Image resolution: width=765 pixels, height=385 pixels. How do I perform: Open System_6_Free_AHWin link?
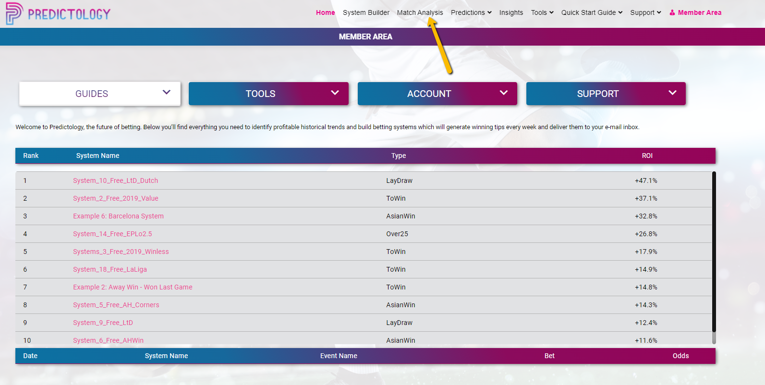click(x=108, y=340)
